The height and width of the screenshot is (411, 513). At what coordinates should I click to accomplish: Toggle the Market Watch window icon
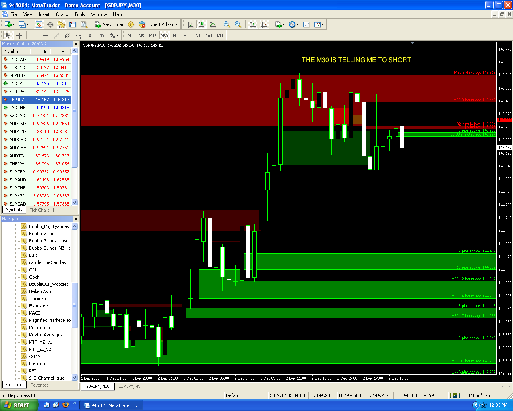click(39, 24)
